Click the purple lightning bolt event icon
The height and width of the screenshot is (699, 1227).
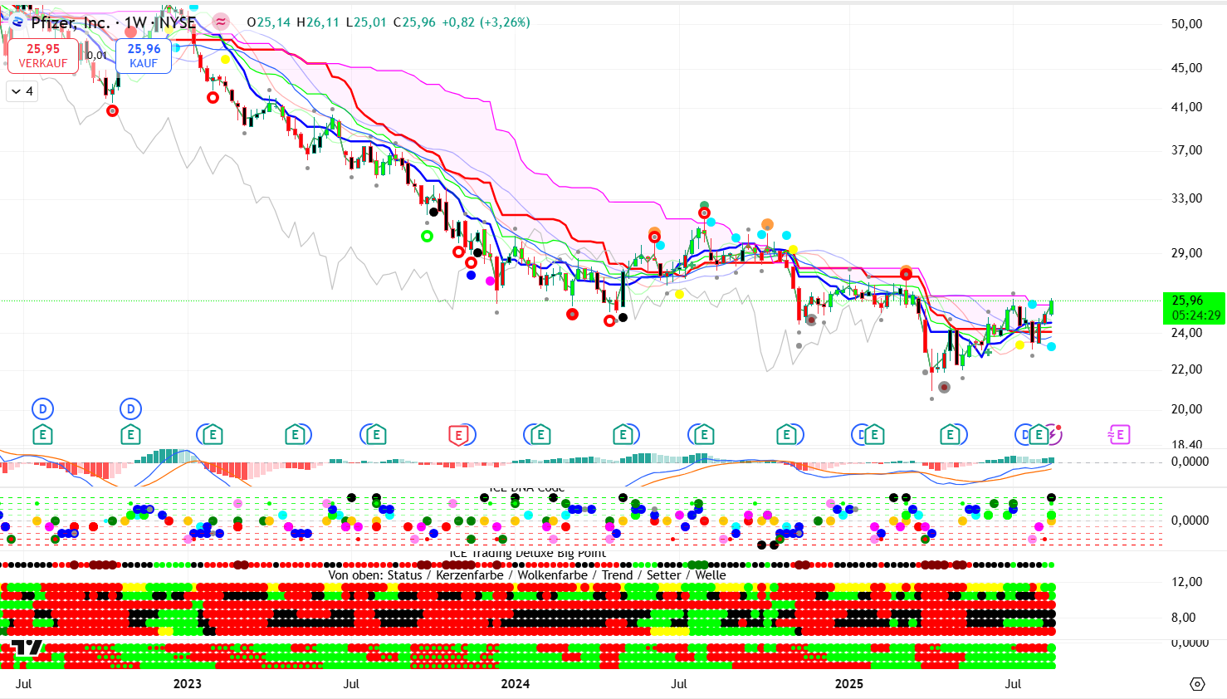1053,433
